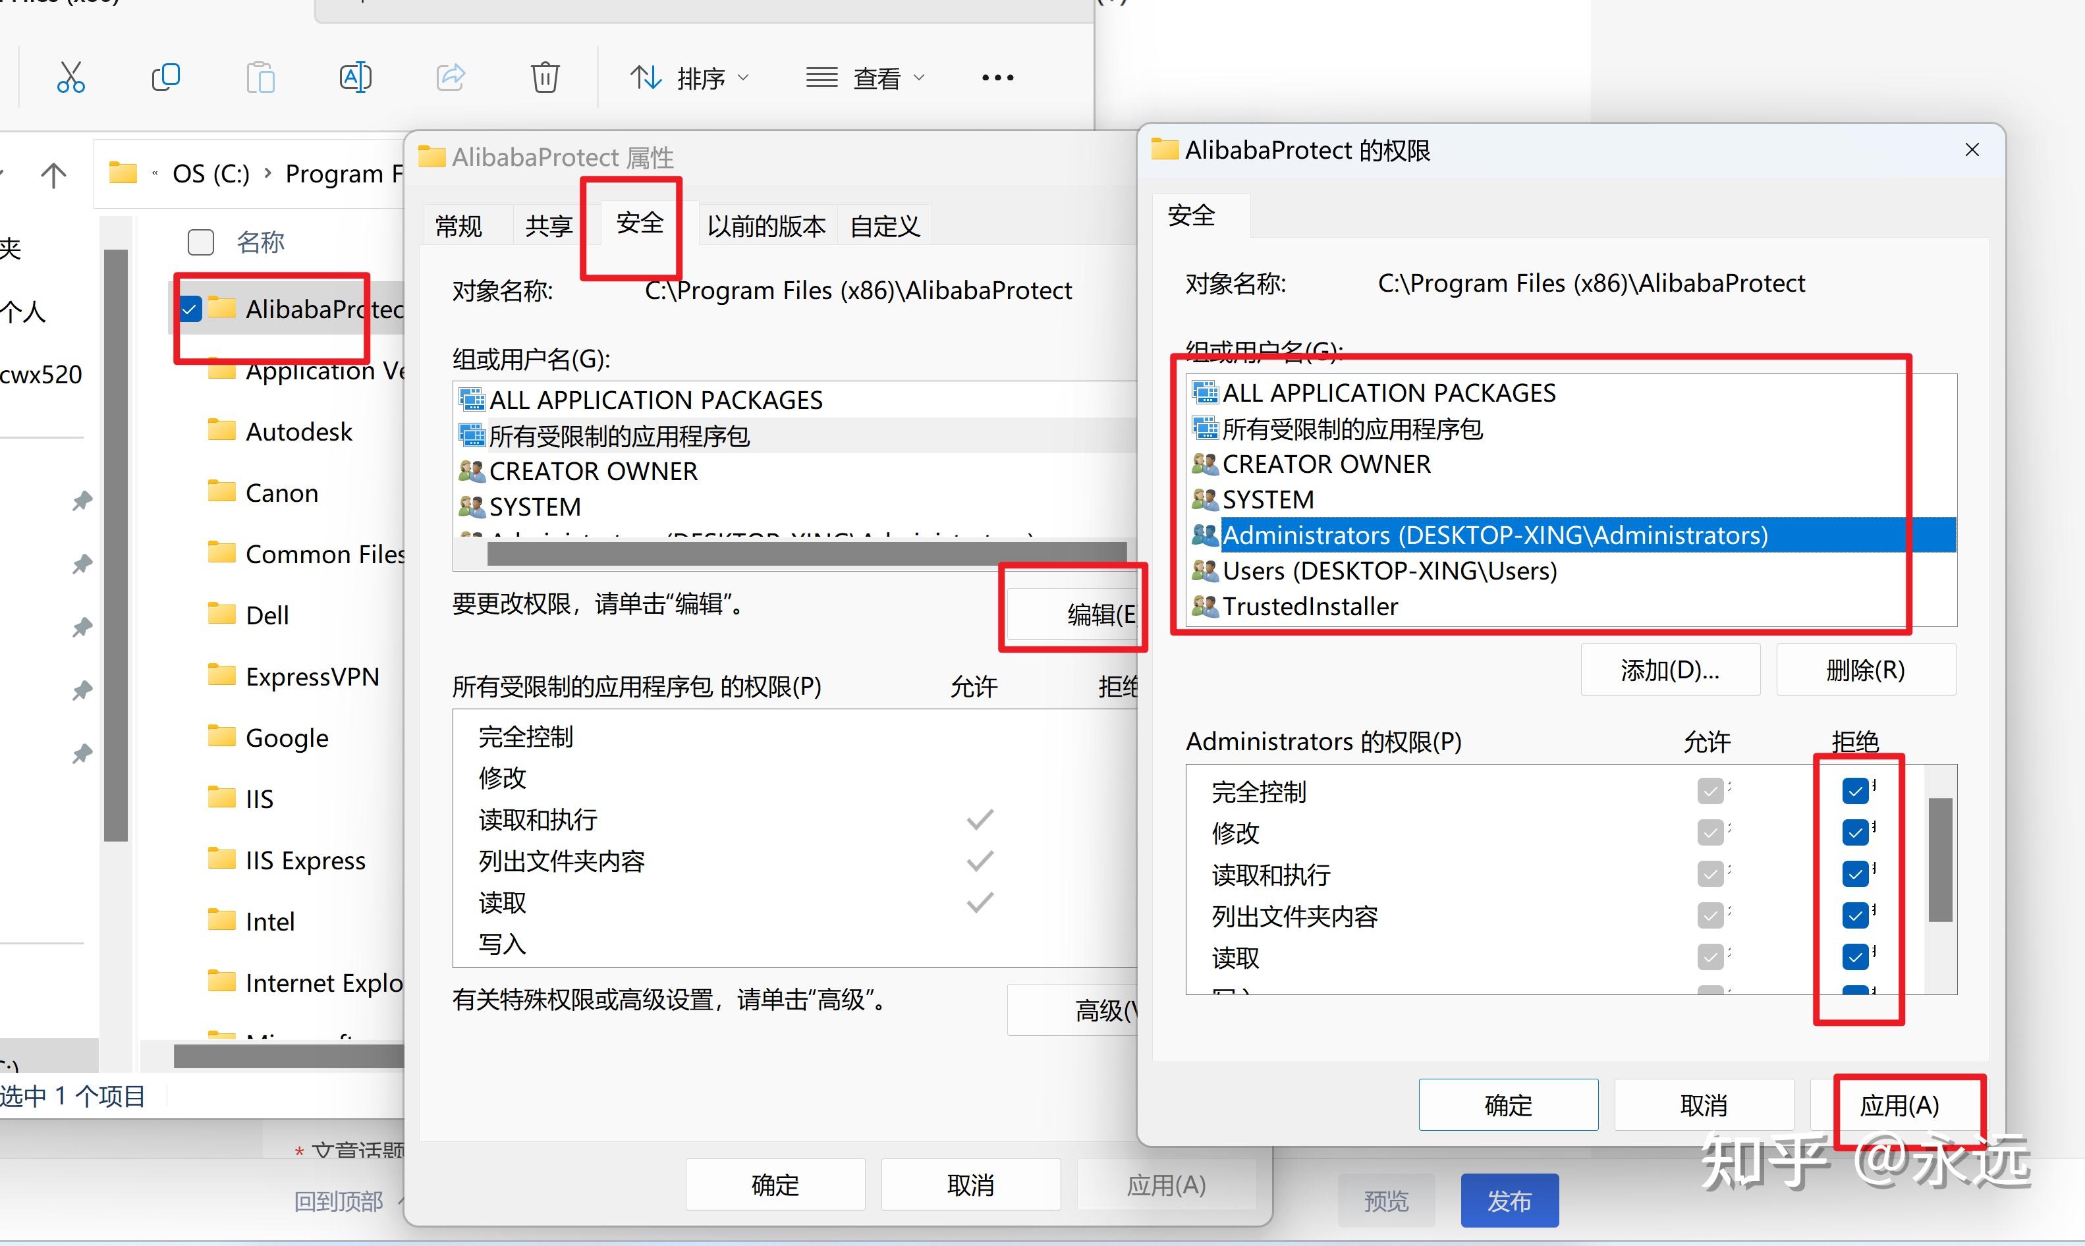Click 应用(A) in permissions dialog
Screen dimensions: 2085x1246
(1899, 1105)
